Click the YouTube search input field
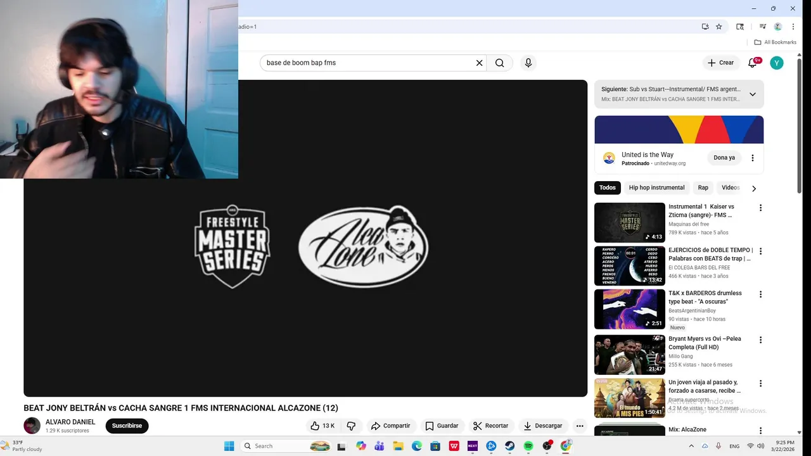 369,63
